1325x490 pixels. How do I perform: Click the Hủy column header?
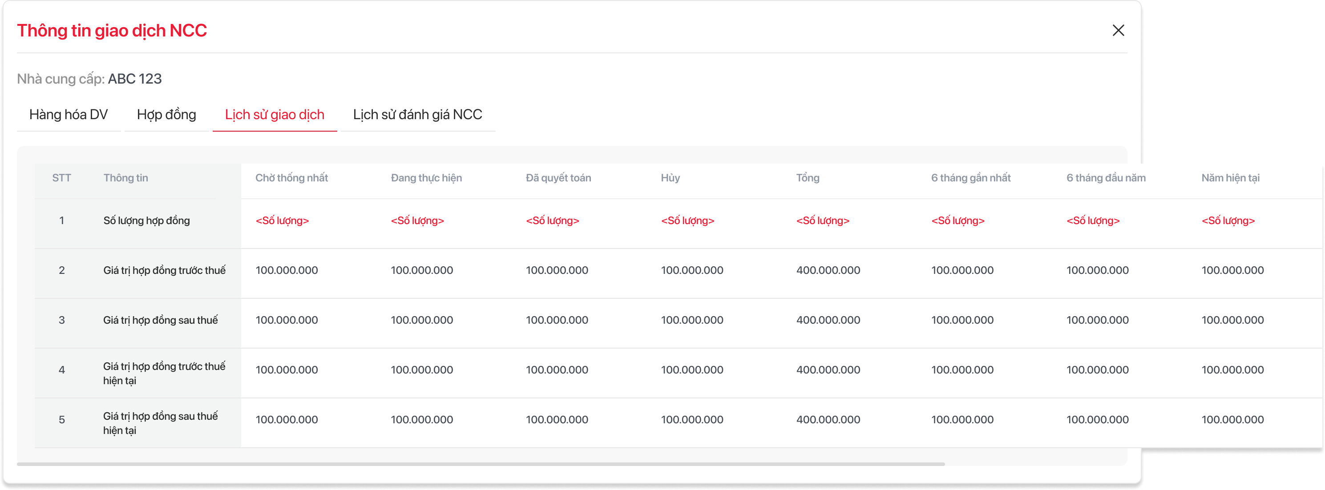point(670,178)
